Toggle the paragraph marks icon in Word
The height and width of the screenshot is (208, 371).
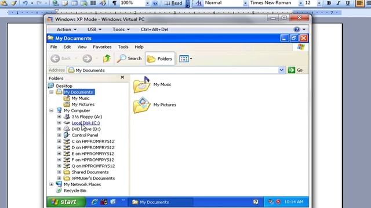(114, 3)
